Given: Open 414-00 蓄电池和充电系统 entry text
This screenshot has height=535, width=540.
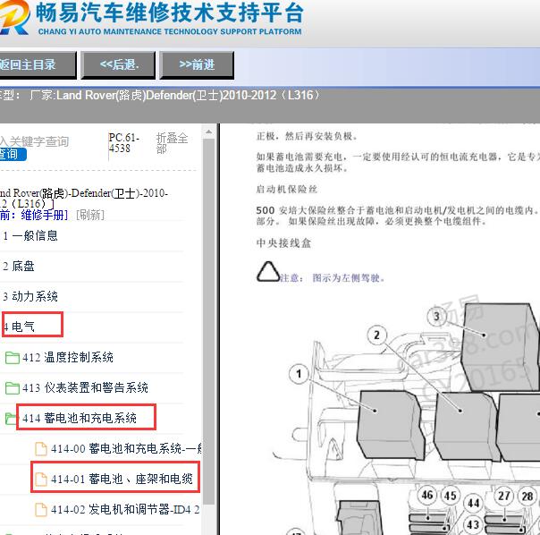Looking at the screenshot, I should tap(126, 448).
